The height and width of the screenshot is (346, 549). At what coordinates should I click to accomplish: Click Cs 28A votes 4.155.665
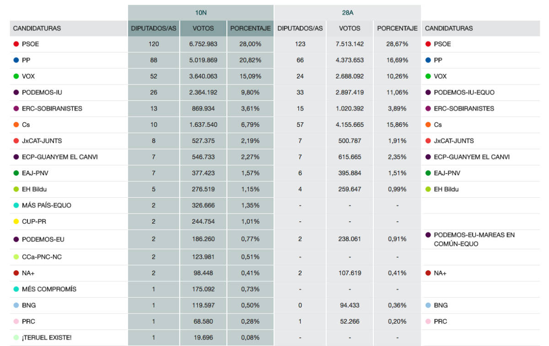(x=350, y=125)
